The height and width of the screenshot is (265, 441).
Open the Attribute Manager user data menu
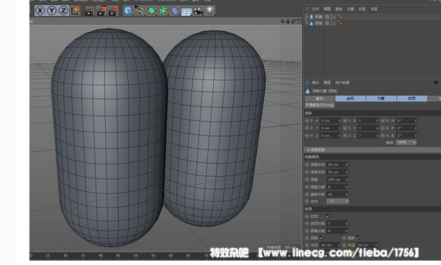[343, 83]
